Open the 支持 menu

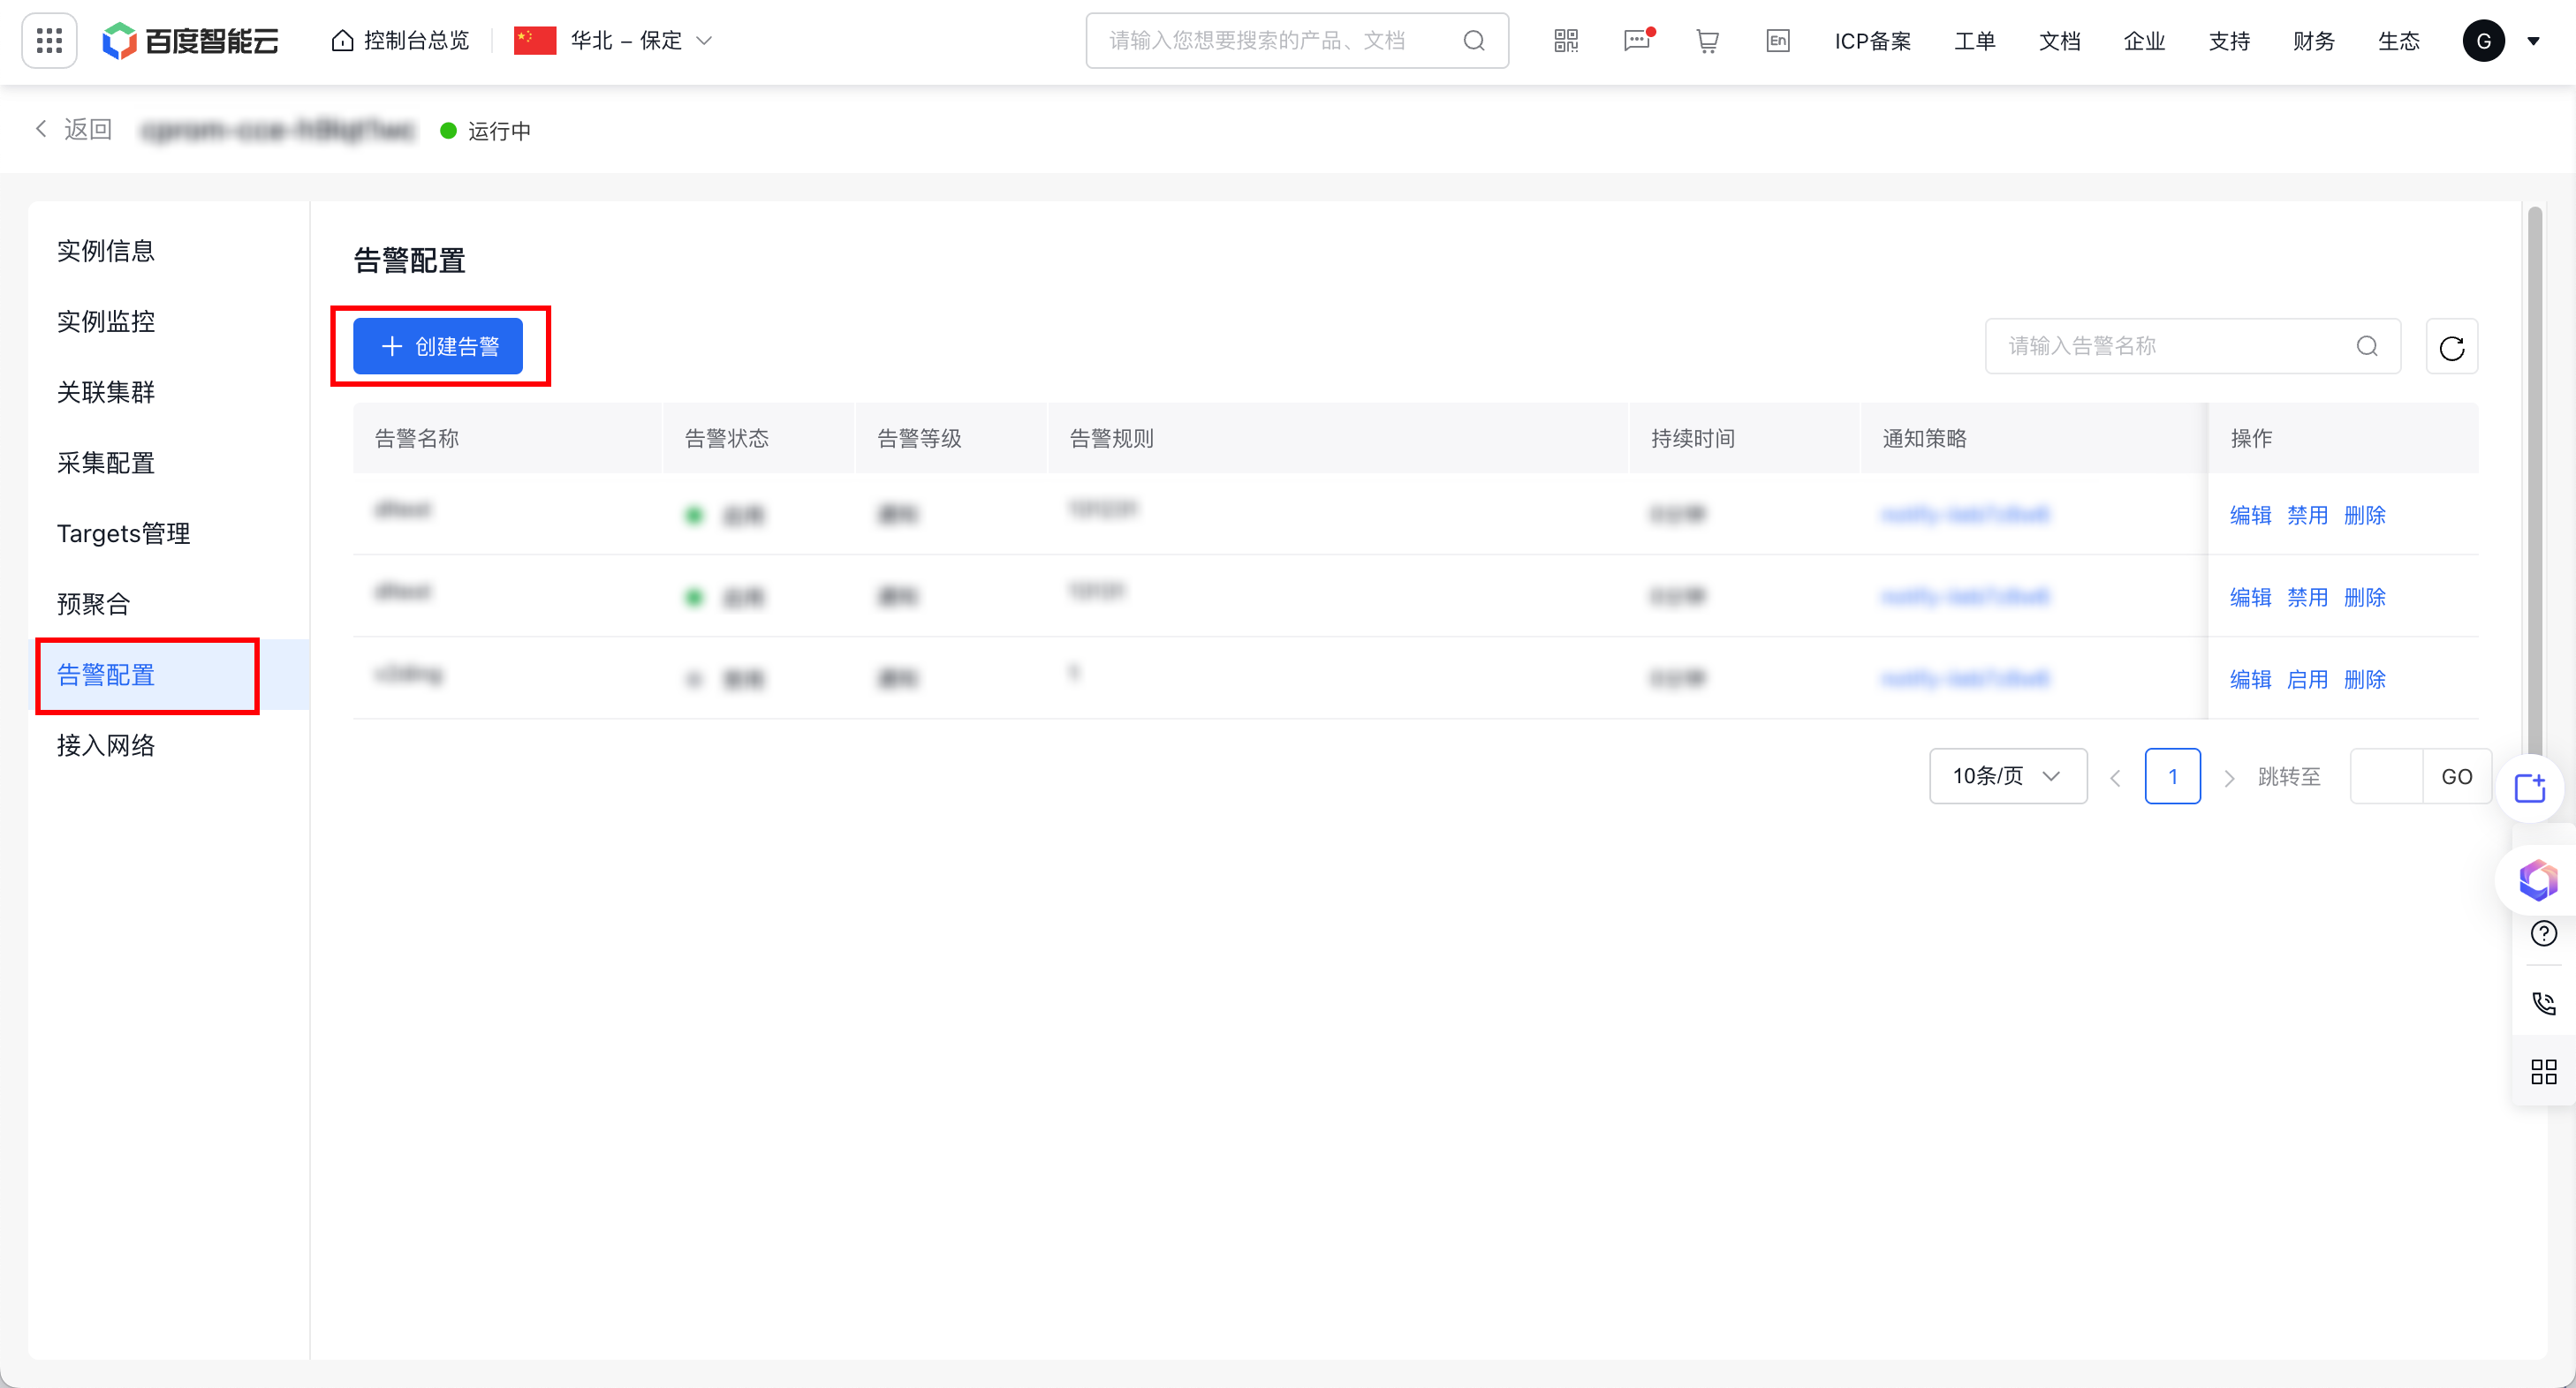click(x=2229, y=41)
